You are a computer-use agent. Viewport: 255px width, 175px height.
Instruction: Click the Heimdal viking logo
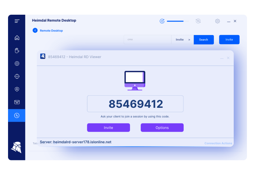[x=16, y=147]
